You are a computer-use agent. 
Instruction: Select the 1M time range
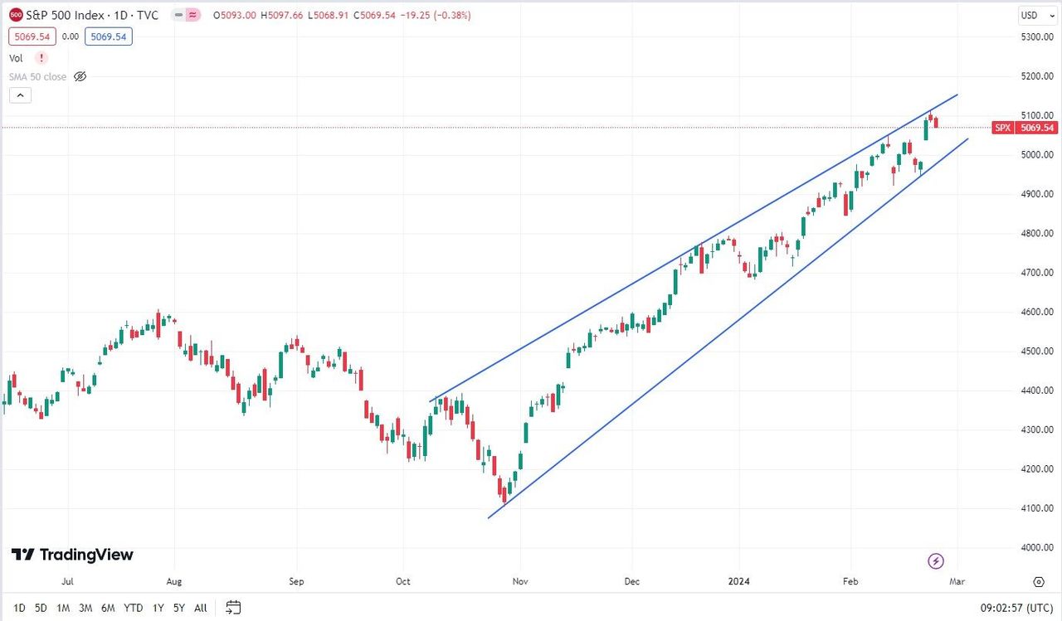tap(63, 608)
